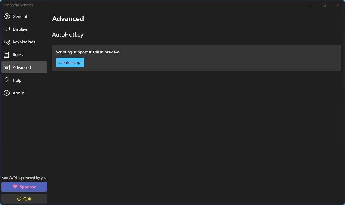Click the About info icon
The height and width of the screenshot is (205, 345).
coord(7,93)
